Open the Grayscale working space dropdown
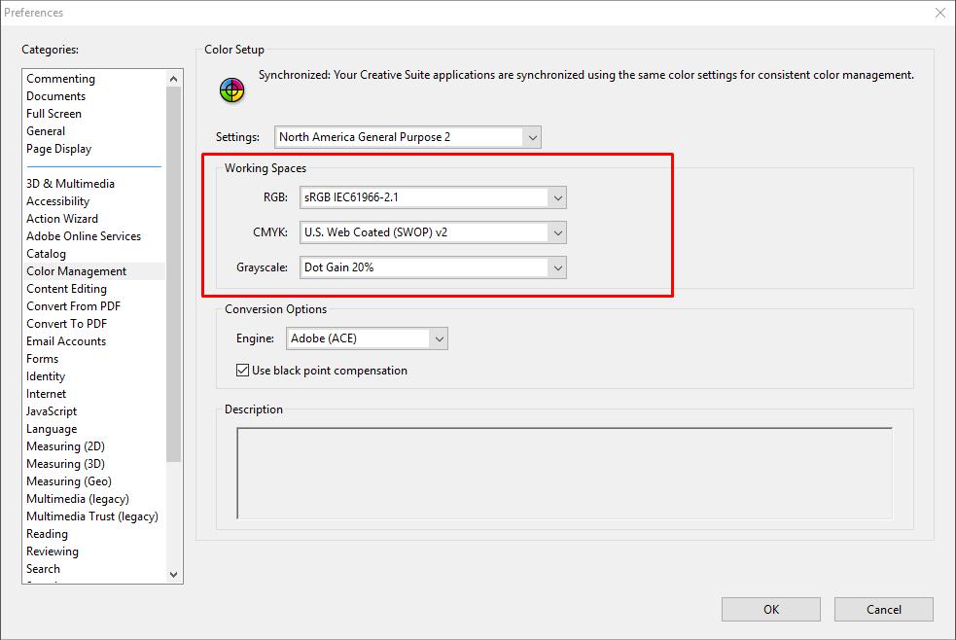The width and height of the screenshot is (956, 640). (x=433, y=267)
